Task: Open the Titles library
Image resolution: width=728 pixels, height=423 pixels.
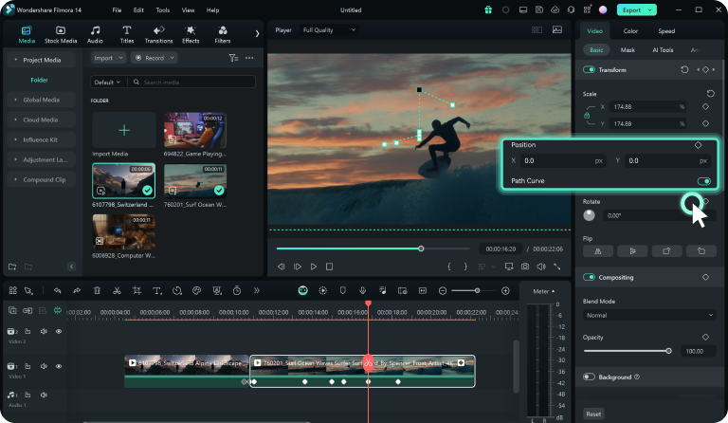Action: coord(127,35)
